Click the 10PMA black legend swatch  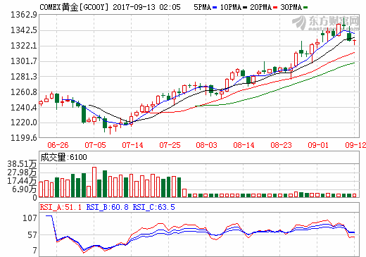(245, 8)
